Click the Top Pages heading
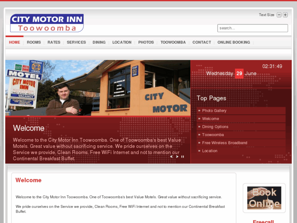297x223 pixels. coord(211,98)
